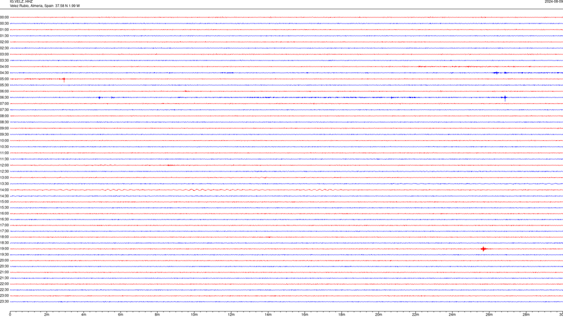Click the date label at top right

coord(554,2)
